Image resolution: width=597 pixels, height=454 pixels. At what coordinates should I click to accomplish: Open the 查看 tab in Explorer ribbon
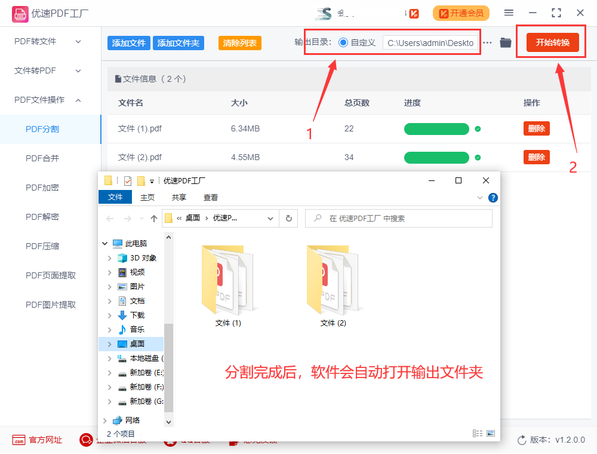[211, 197]
